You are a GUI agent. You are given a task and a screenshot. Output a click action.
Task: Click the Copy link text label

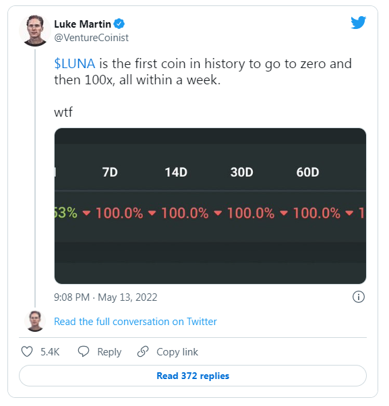coord(177,352)
